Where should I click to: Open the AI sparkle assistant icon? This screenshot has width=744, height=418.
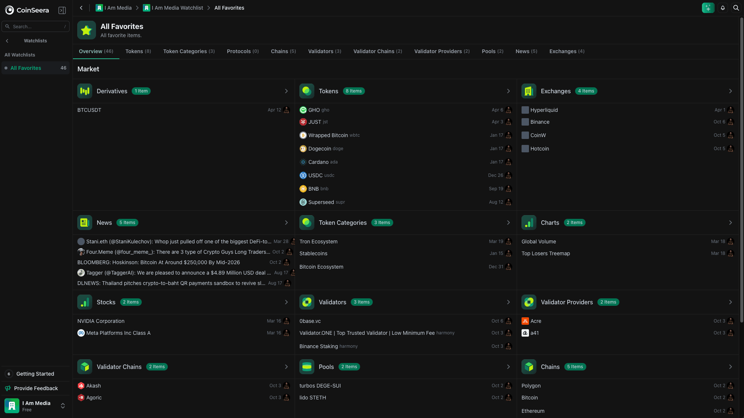[x=708, y=8]
